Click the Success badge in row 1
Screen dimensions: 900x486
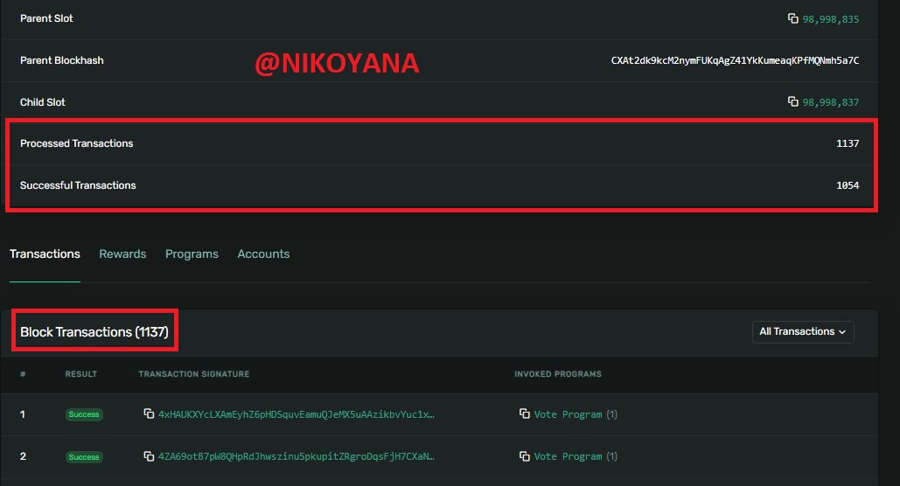(84, 414)
